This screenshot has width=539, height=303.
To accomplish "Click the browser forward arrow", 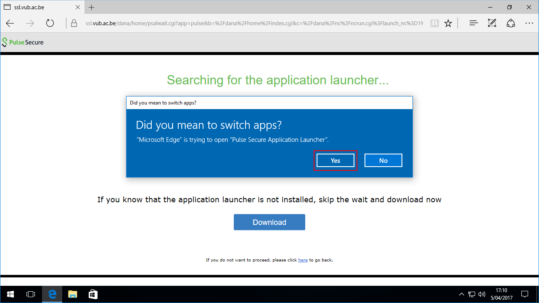I will (x=30, y=24).
